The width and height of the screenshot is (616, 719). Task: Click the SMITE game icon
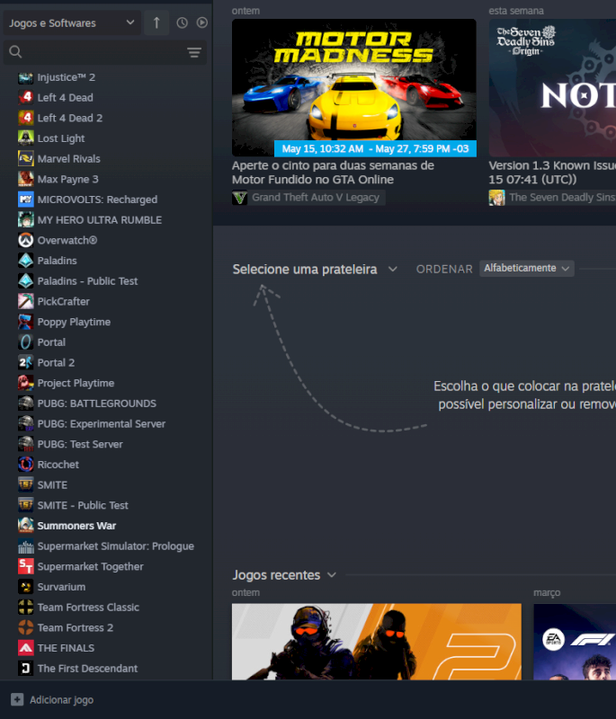tap(26, 485)
